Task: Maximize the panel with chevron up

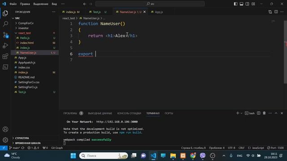Action: coord(276,113)
